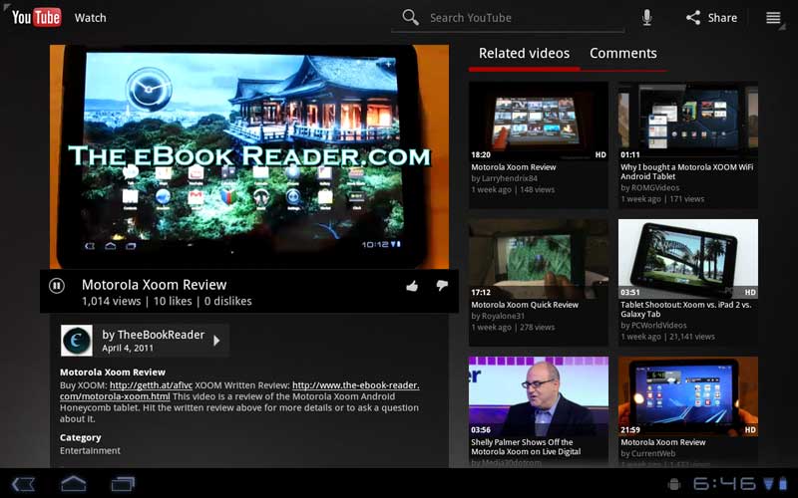Open the 18:20 Motorola Xoom Review by Larryhendrix84 thumbnail

click(539, 121)
